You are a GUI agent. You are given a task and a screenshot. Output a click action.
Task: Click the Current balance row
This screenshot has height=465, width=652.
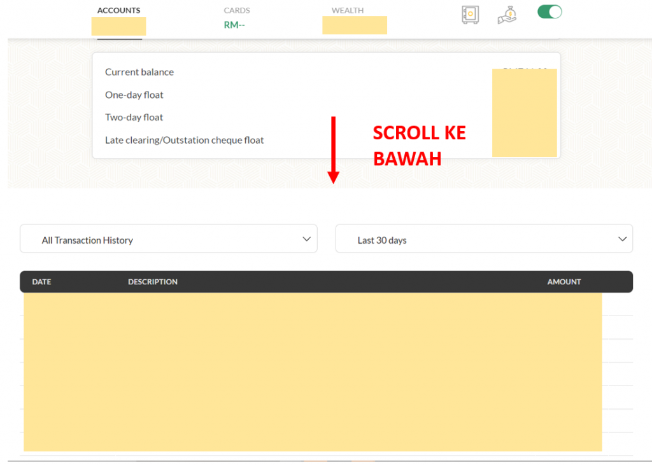click(x=139, y=72)
